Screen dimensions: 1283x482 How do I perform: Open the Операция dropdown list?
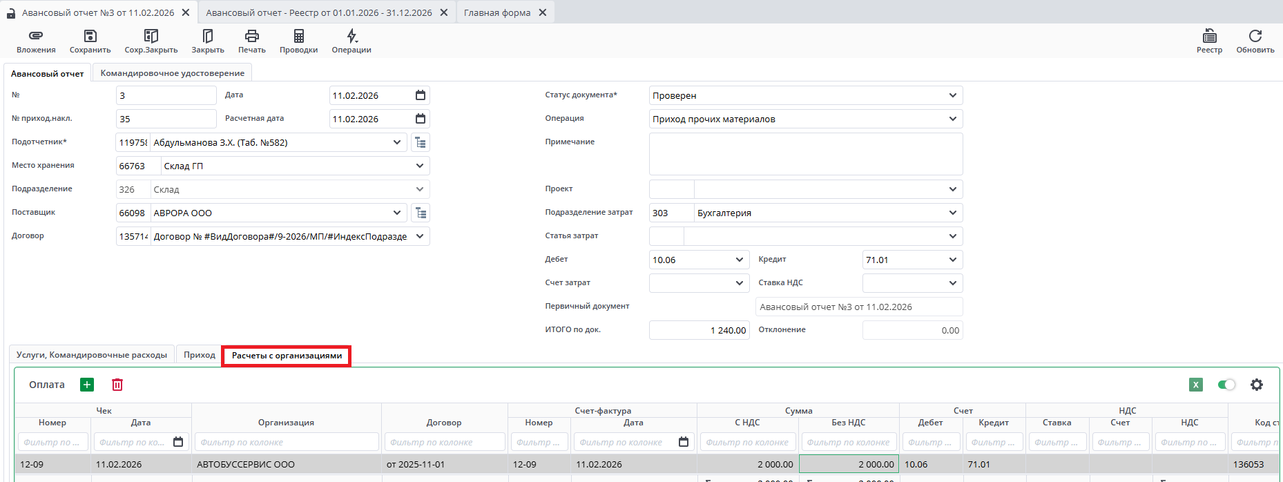point(952,119)
